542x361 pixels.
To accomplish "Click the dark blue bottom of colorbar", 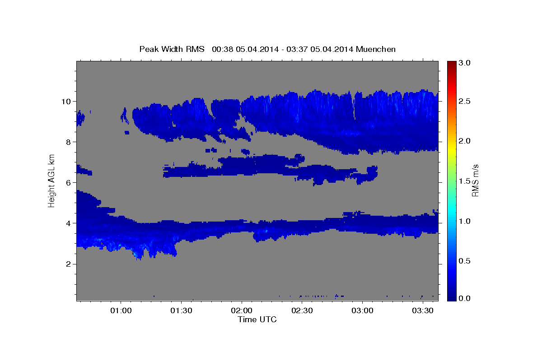I will coord(451,297).
